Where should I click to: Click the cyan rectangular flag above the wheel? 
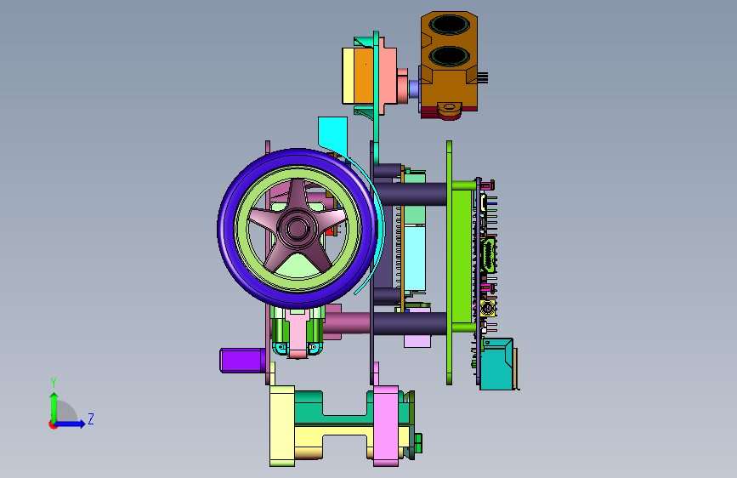tap(332, 134)
